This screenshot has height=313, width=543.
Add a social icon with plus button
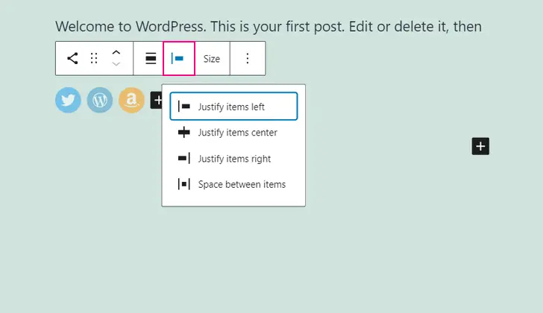tap(156, 100)
